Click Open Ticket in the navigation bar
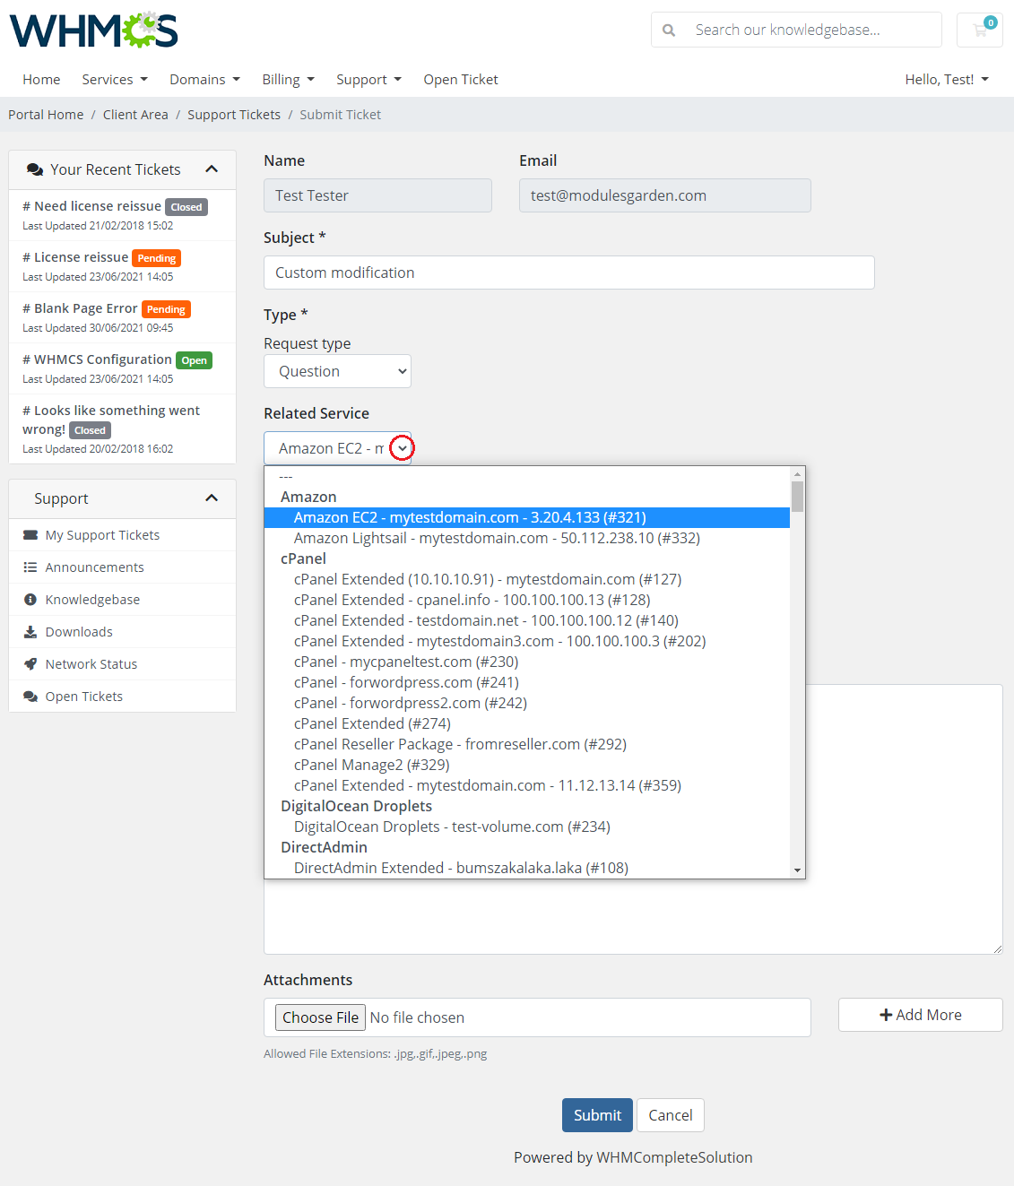The height and width of the screenshot is (1186, 1014). [x=461, y=80]
